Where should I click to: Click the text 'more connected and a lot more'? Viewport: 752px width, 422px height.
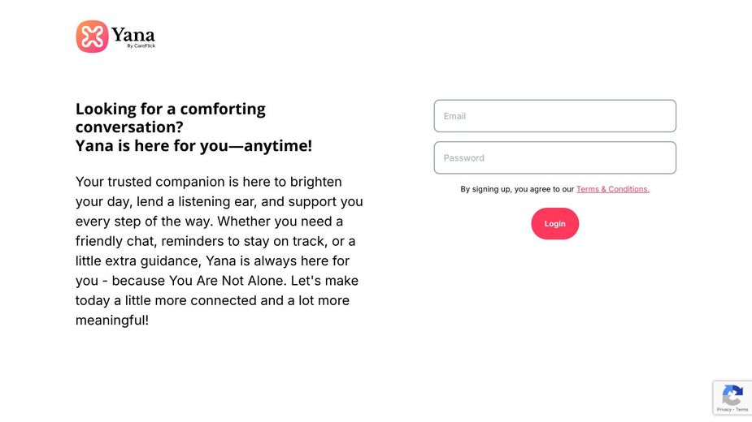click(x=268, y=300)
